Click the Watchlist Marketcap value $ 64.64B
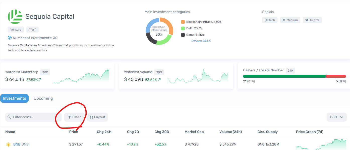The height and width of the screenshot is (150, 350). click(x=15, y=80)
